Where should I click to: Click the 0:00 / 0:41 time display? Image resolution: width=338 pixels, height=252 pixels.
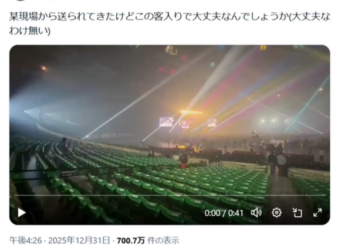coord(224,213)
